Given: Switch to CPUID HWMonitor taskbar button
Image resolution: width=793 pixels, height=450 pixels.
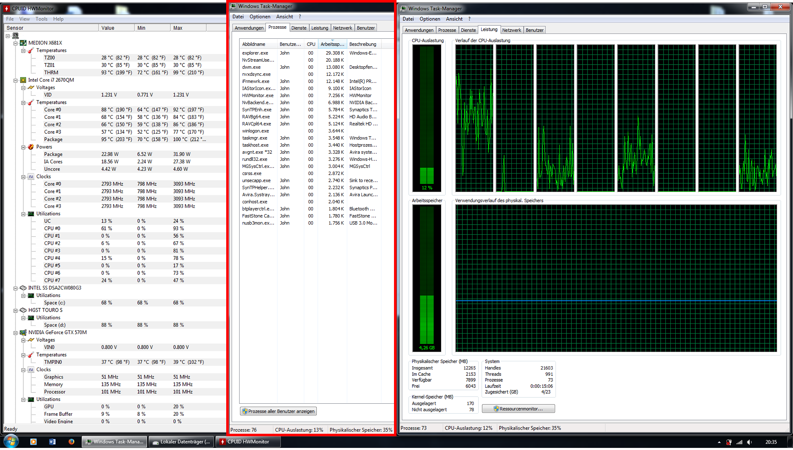Looking at the screenshot, I should [248, 442].
